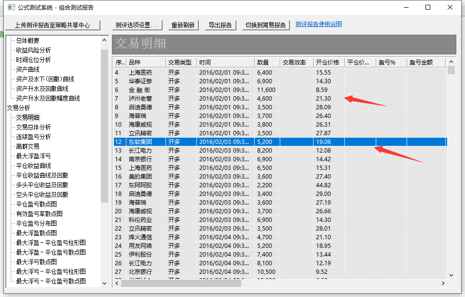Click table horizontal scroll left arrow

(117, 284)
